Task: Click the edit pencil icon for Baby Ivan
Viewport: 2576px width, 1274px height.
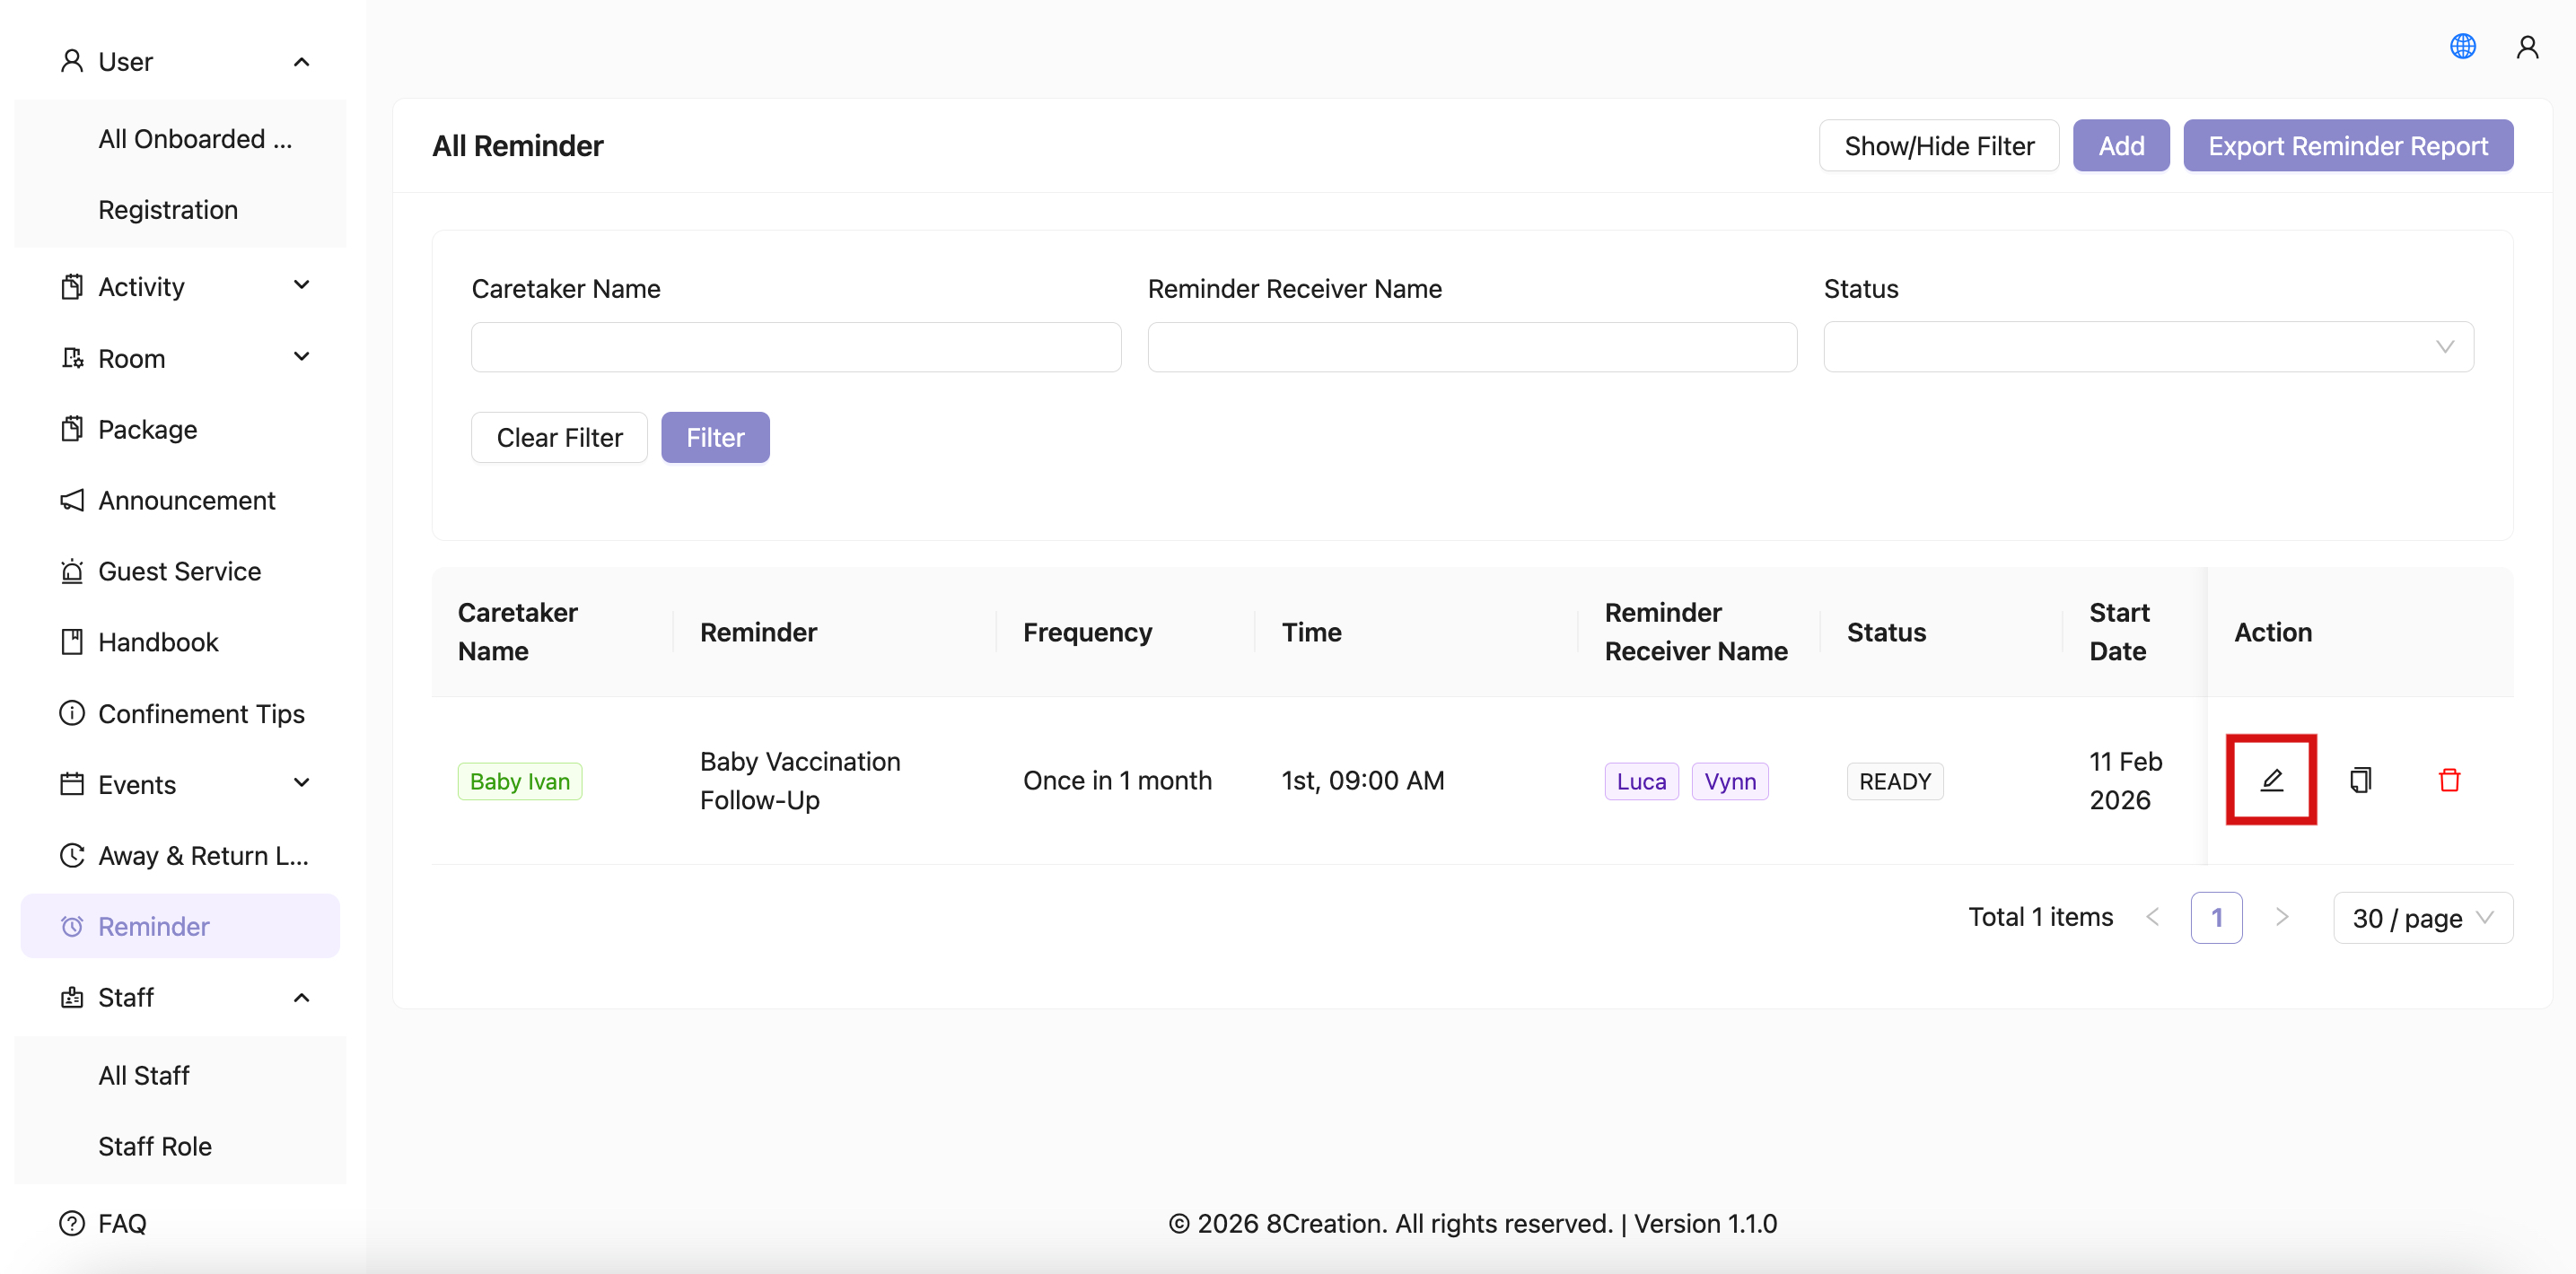Action: pos(2270,780)
